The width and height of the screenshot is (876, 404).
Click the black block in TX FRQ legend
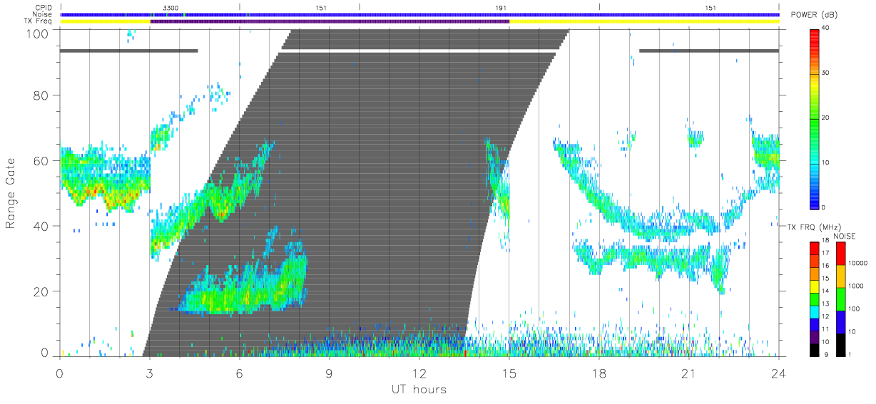coord(815,348)
